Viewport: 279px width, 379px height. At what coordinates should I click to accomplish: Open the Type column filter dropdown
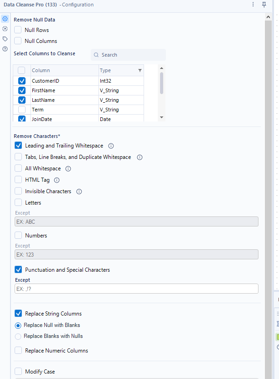pyautogui.click(x=140, y=70)
